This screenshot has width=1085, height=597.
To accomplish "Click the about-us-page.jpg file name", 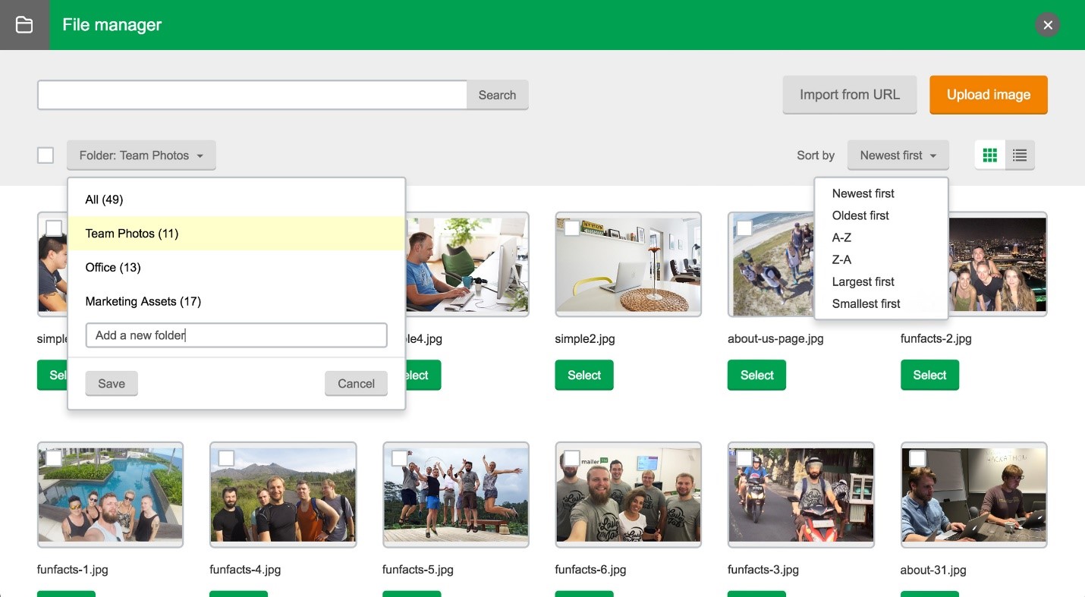I will (775, 338).
